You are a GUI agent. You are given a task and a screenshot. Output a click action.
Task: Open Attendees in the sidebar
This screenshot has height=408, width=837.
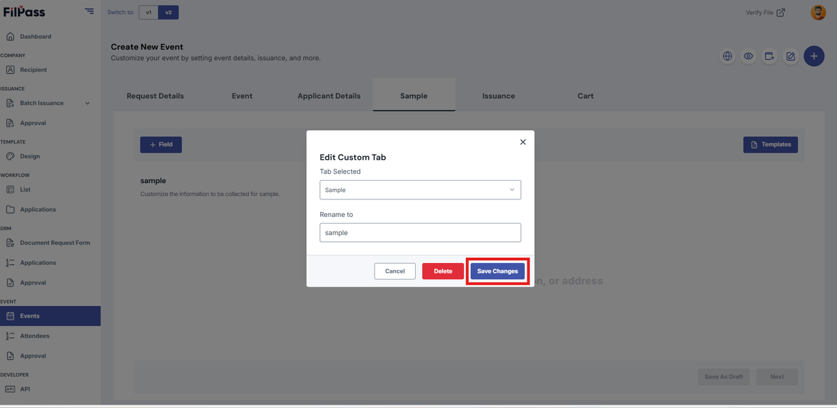(35, 335)
